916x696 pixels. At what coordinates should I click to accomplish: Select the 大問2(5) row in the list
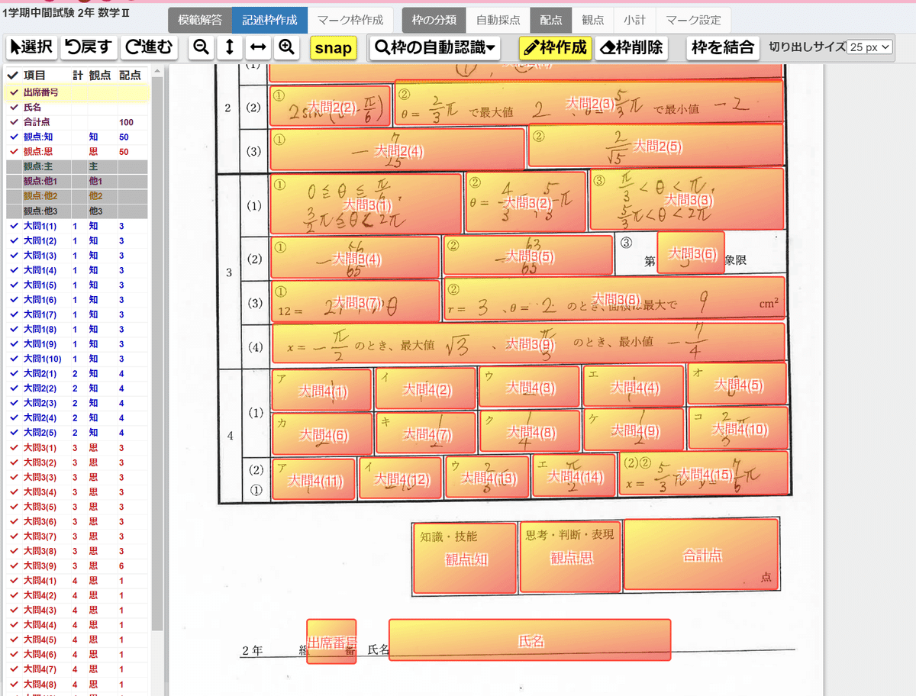tap(76, 433)
